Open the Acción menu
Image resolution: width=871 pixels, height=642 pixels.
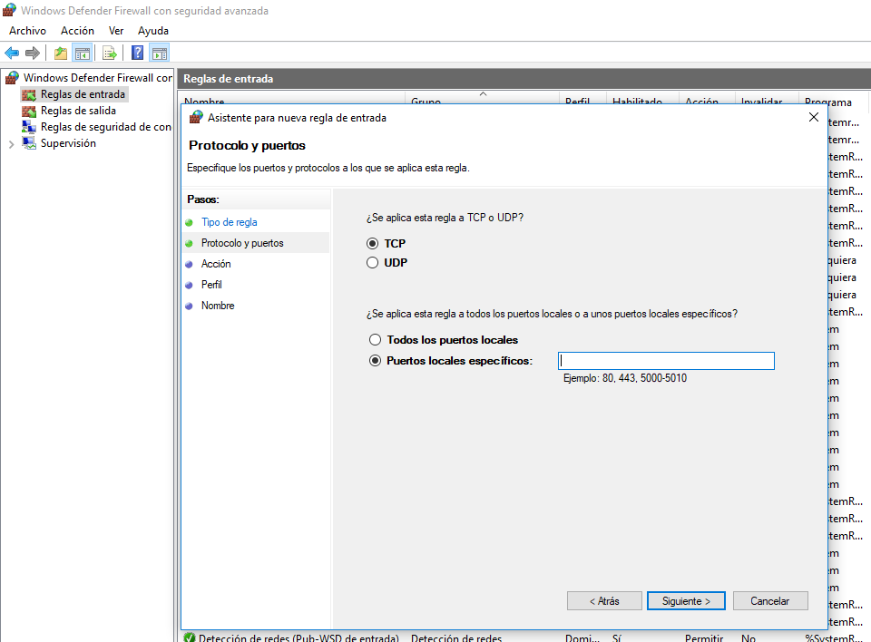pyautogui.click(x=77, y=31)
